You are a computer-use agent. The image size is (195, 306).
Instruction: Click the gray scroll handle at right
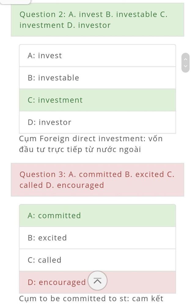tap(186, 63)
